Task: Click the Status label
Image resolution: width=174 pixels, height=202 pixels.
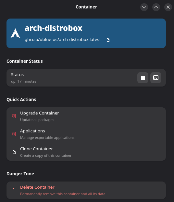Action: 17,75
